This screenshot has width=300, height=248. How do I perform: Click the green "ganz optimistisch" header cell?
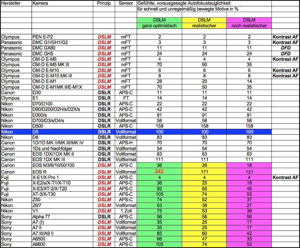pos(159,26)
